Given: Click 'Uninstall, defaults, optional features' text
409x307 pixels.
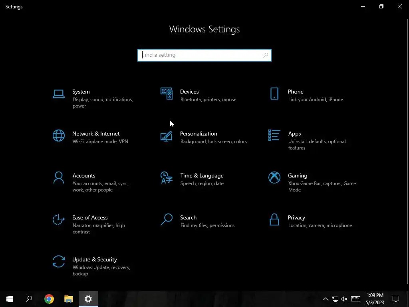Looking at the screenshot, I should [317, 145].
